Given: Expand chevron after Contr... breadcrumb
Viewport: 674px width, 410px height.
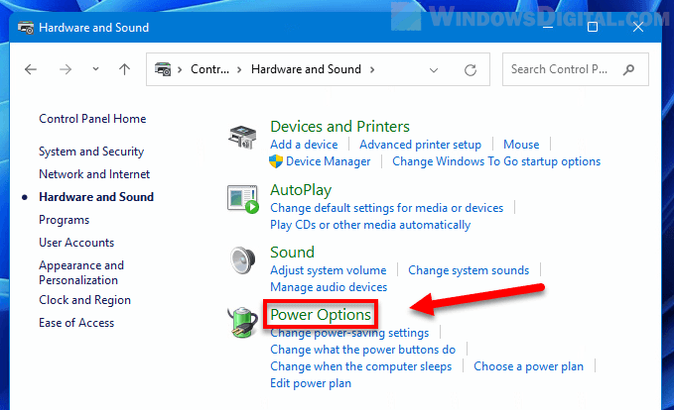Looking at the screenshot, I should (239, 69).
